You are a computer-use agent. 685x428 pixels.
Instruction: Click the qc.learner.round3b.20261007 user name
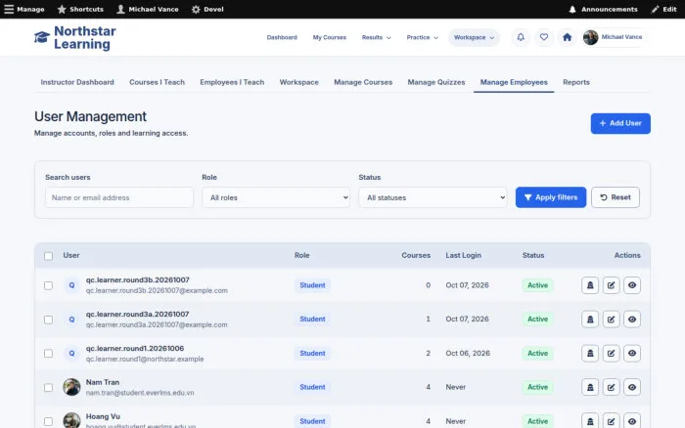pos(138,280)
